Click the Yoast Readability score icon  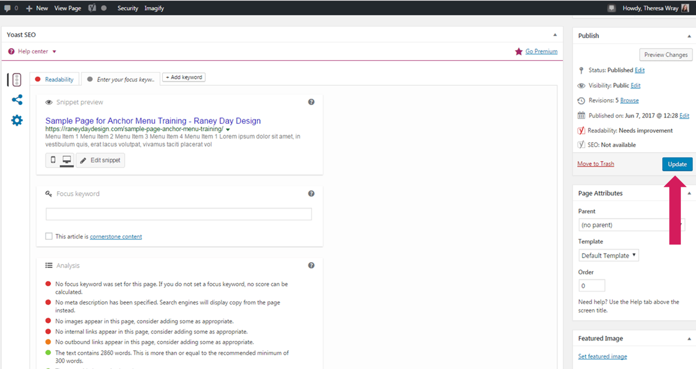[581, 131]
